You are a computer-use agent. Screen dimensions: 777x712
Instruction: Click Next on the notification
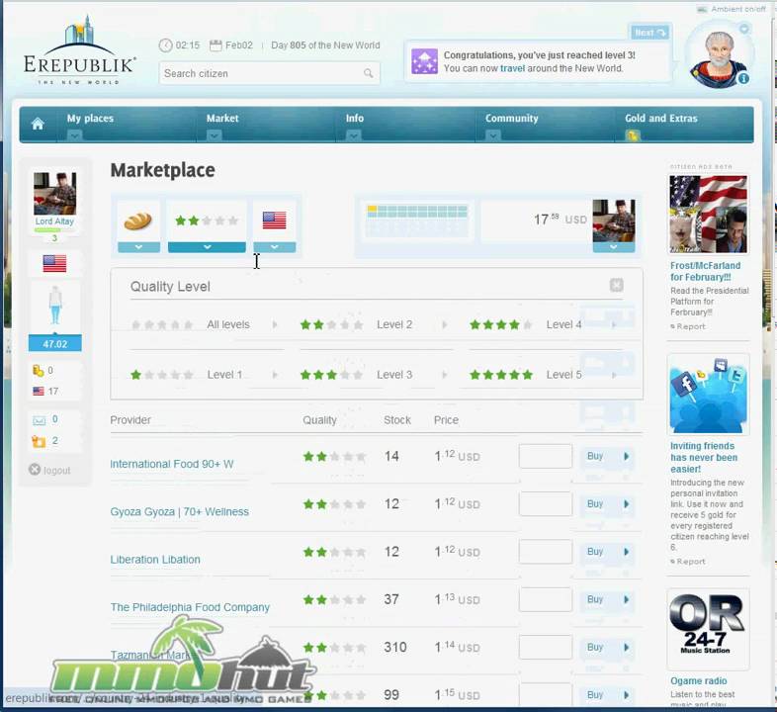click(649, 33)
